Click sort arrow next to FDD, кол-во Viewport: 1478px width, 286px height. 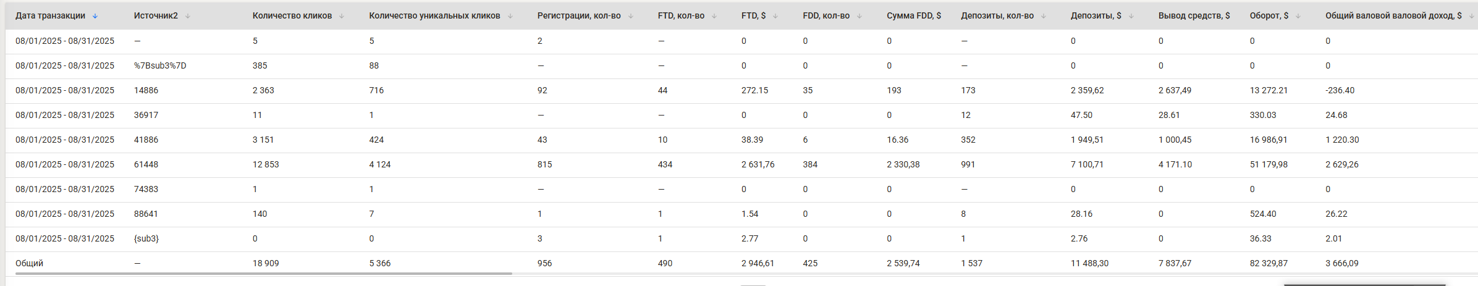[x=859, y=16]
